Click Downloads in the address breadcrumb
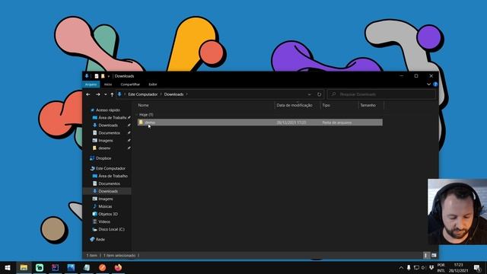This screenshot has height=274, width=487. (174, 94)
